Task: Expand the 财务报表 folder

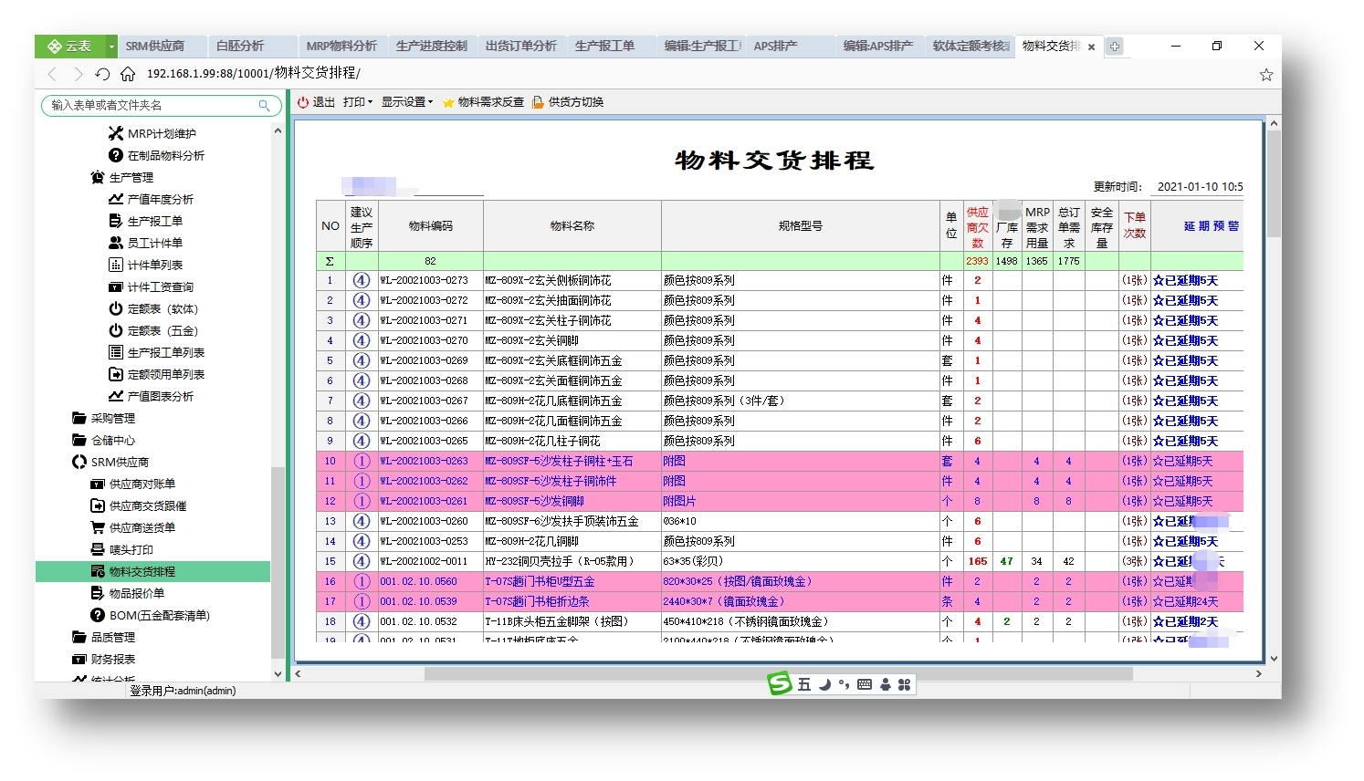Action: tap(103, 659)
